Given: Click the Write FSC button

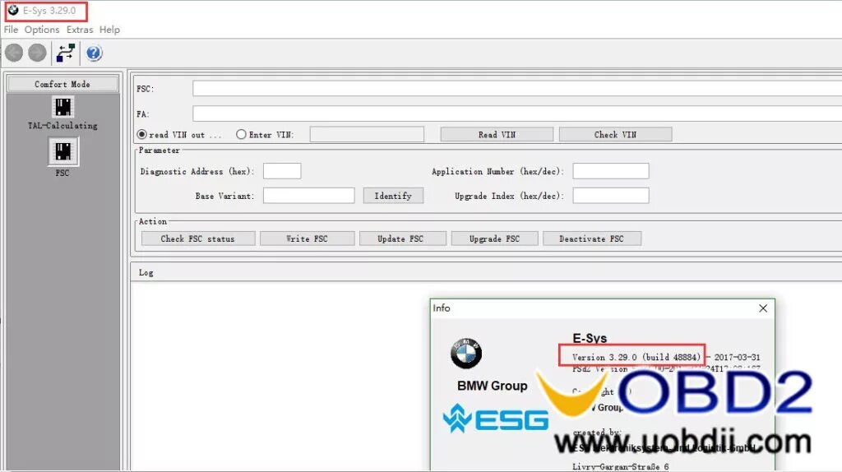Looking at the screenshot, I should (308, 238).
